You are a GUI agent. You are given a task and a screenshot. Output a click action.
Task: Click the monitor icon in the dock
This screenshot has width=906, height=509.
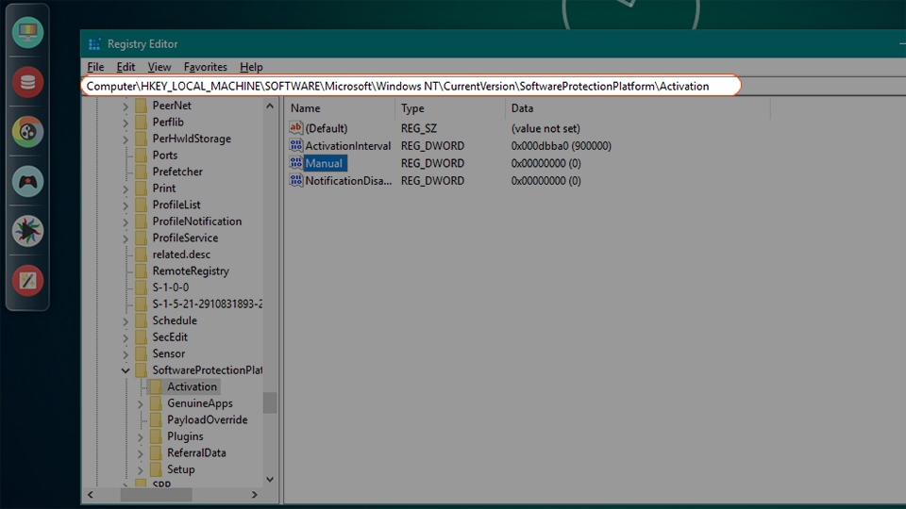tap(27, 33)
